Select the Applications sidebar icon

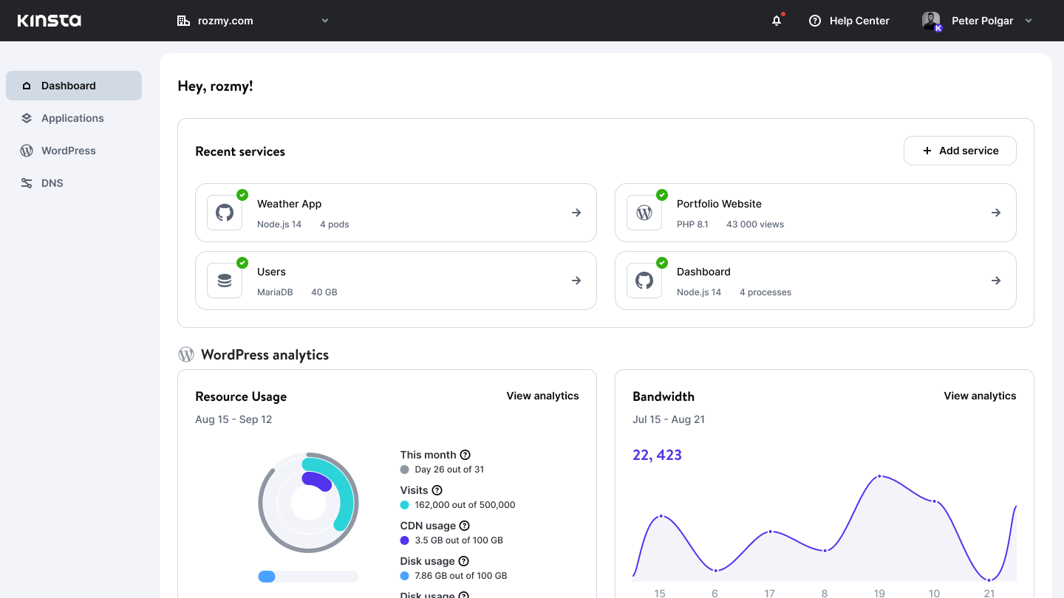pos(26,118)
